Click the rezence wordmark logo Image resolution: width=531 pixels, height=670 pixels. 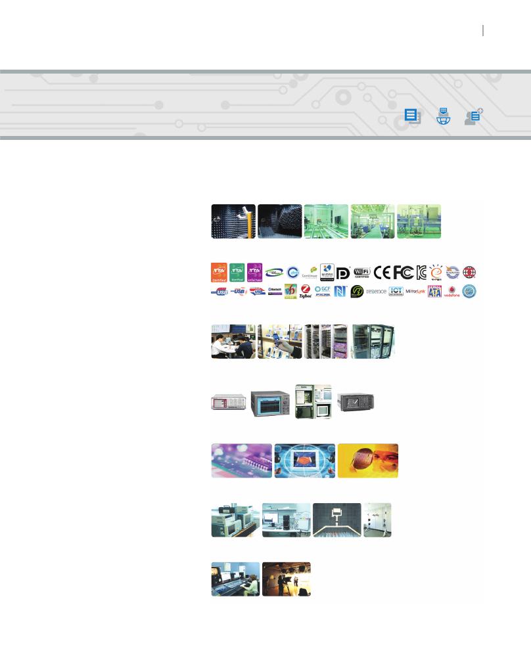click(376, 292)
